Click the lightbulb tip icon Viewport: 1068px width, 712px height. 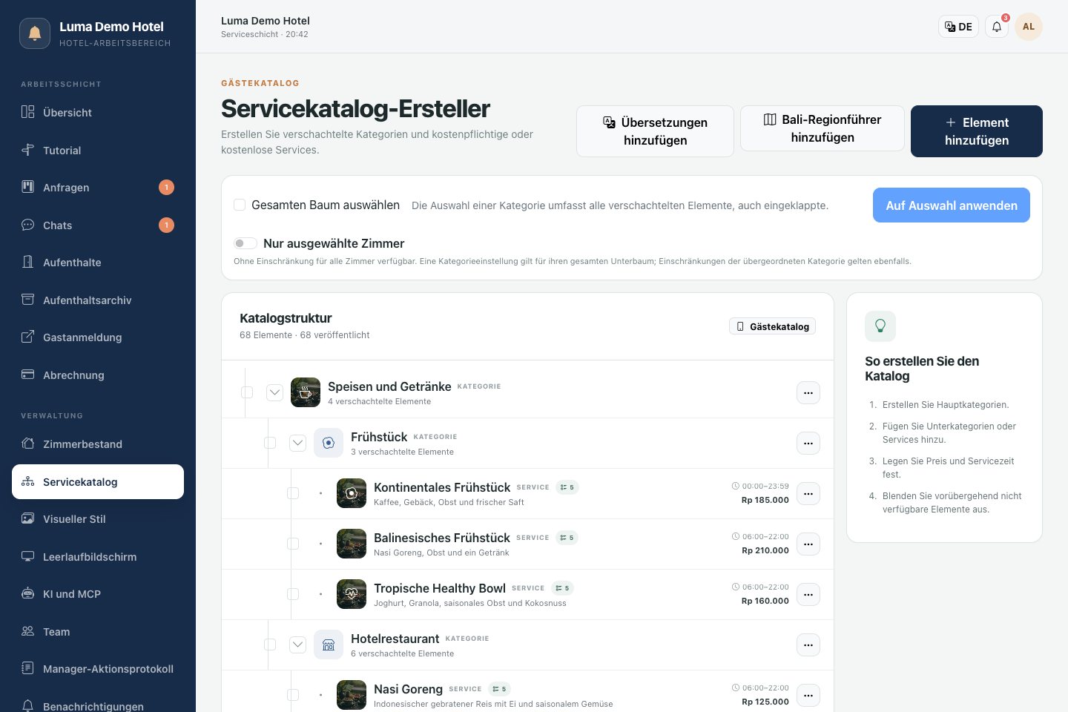coord(880,326)
